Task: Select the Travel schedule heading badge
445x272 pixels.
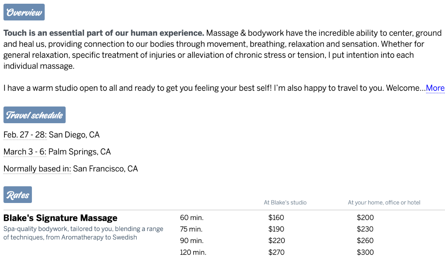Action: click(x=34, y=115)
